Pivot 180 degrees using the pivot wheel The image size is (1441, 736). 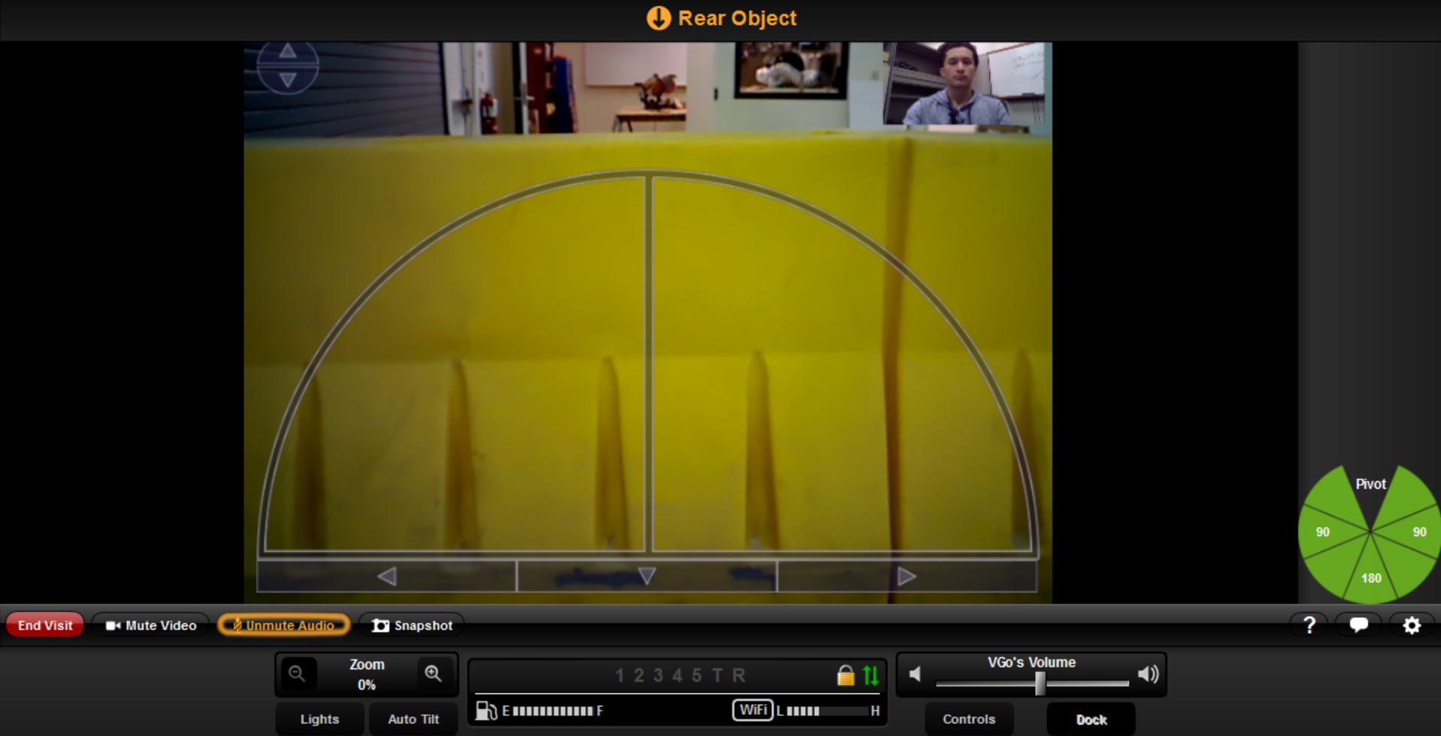pos(1371,577)
